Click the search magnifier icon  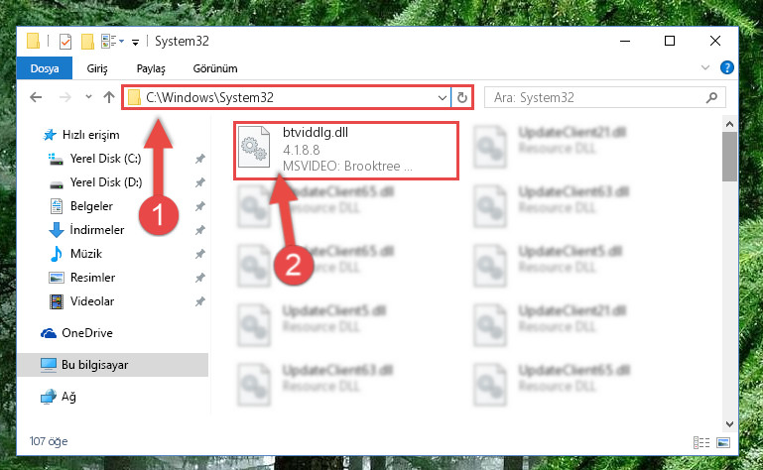click(x=712, y=98)
